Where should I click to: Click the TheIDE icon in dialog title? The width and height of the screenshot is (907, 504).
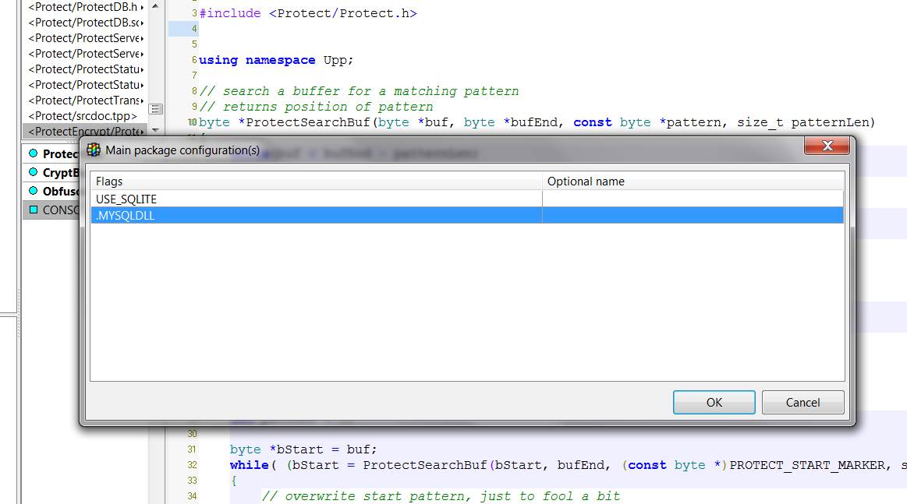94,150
